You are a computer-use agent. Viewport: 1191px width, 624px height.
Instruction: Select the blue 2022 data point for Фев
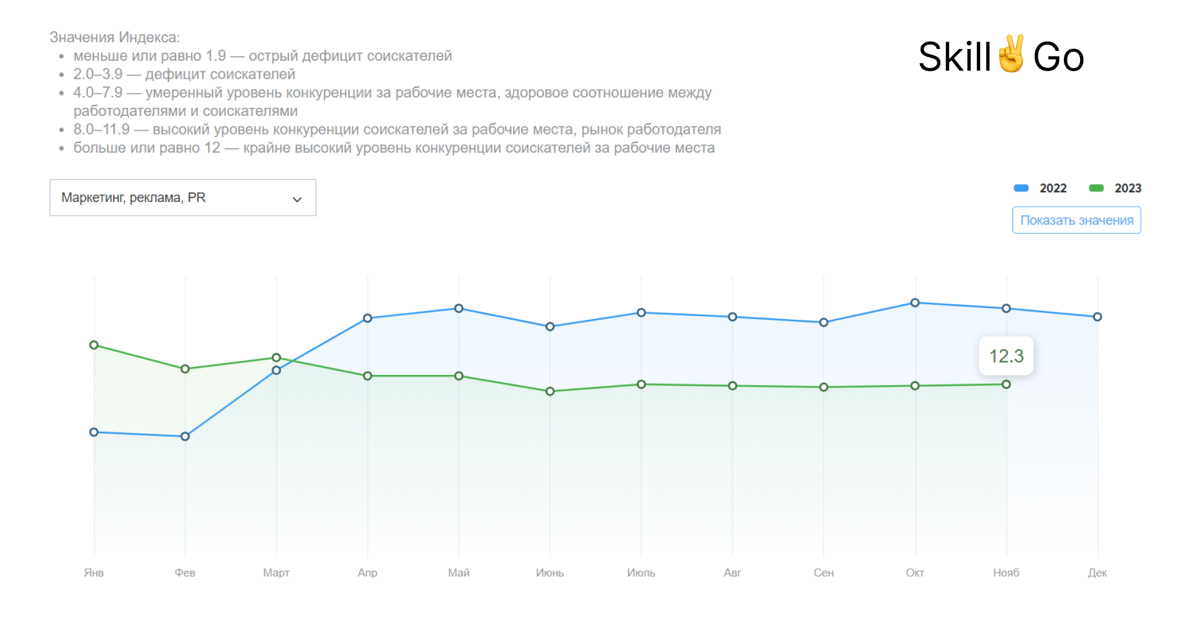[x=185, y=437]
